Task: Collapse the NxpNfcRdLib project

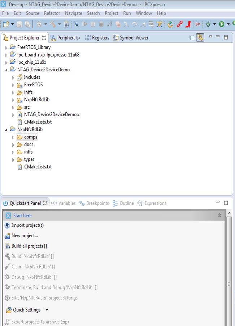Action: pos(6,130)
